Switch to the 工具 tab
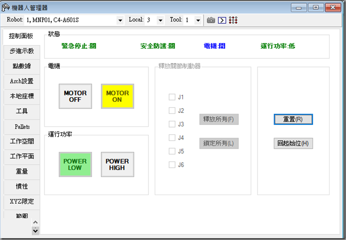The height and width of the screenshot is (240, 346). pyautogui.click(x=22, y=111)
